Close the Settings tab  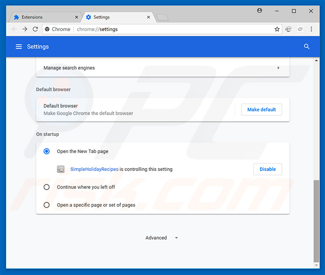click(x=149, y=17)
